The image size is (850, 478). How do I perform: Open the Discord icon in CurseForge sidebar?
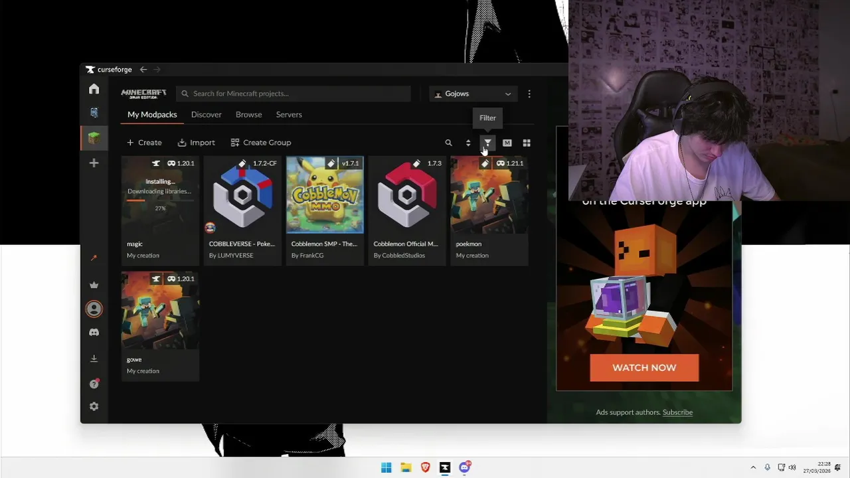94,332
